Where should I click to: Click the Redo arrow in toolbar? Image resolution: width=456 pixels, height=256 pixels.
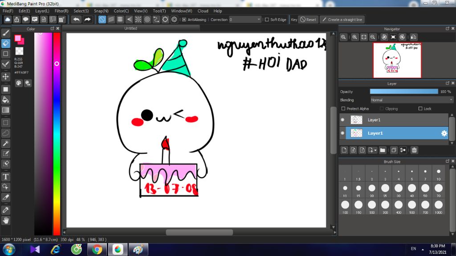(87, 20)
